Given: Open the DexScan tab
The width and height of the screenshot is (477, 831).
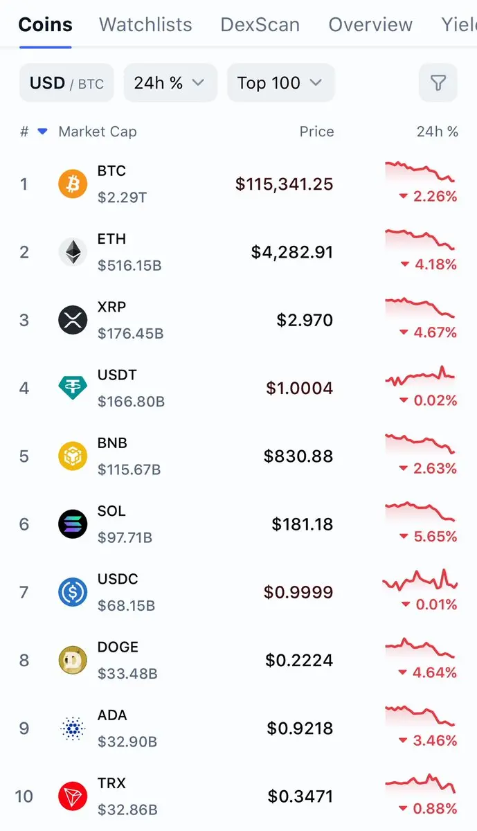Looking at the screenshot, I should pyautogui.click(x=260, y=25).
